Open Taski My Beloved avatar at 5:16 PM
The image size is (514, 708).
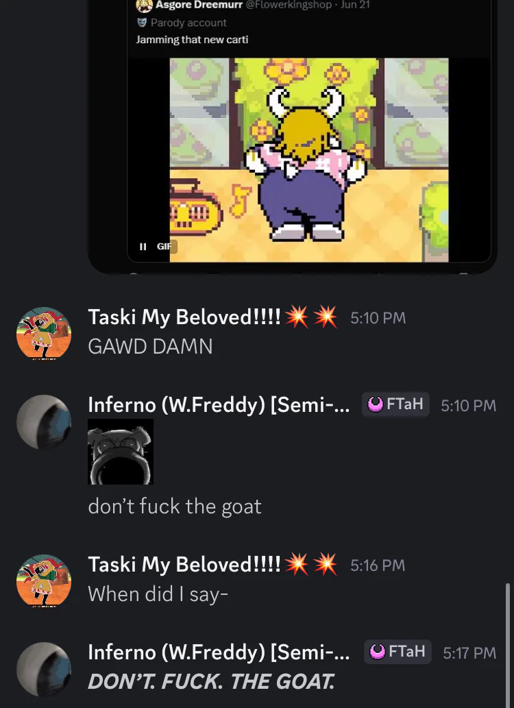(x=44, y=581)
